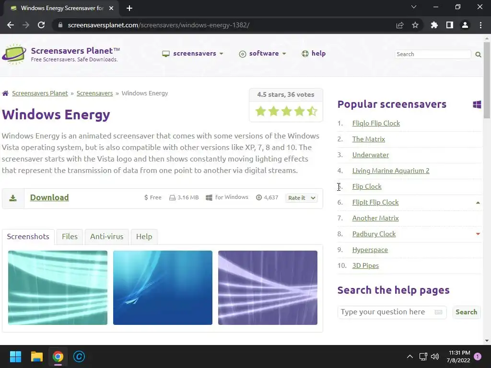Reload the page with the refresh icon
Screen dimensions: 491x368
[x=41, y=25]
